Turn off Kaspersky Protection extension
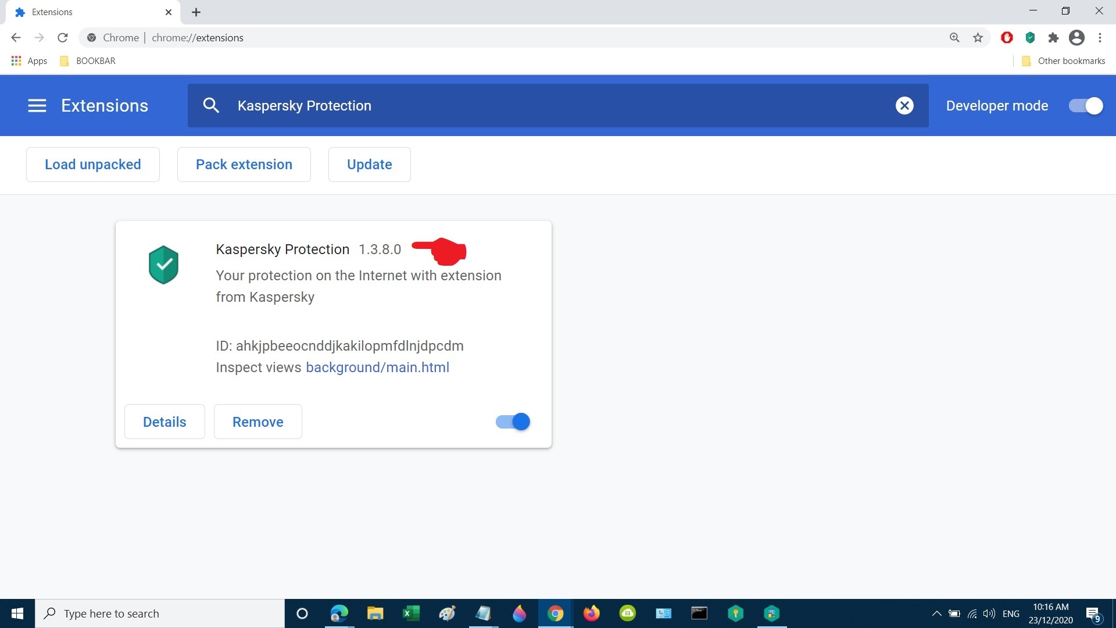The height and width of the screenshot is (628, 1116). coord(513,422)
